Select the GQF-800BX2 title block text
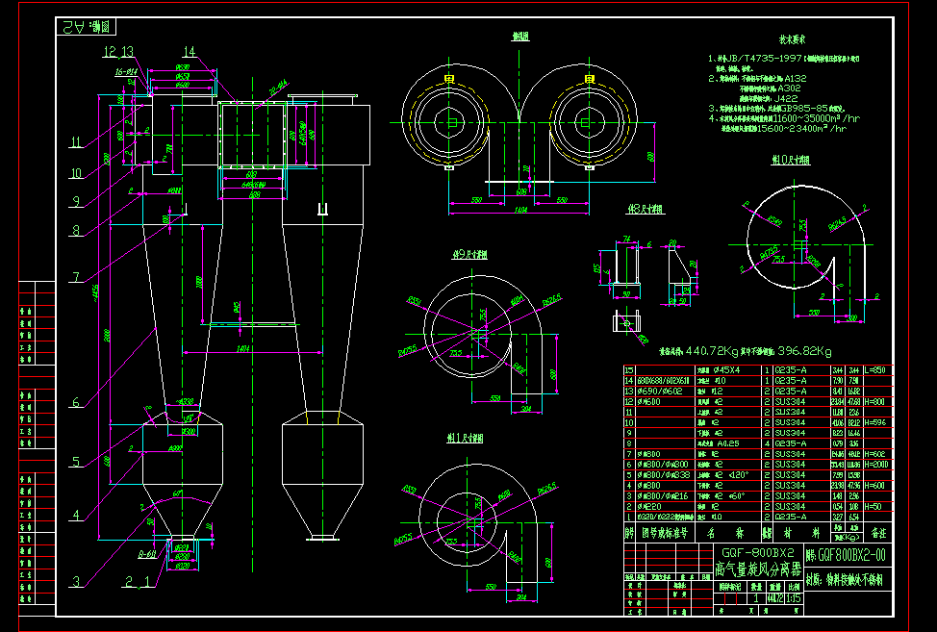937x632 pixels. click(x=758, y=550)
